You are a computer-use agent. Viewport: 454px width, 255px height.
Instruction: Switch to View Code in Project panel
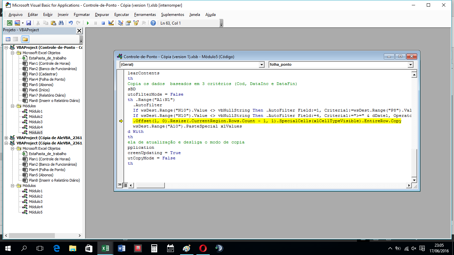(8, 39)
